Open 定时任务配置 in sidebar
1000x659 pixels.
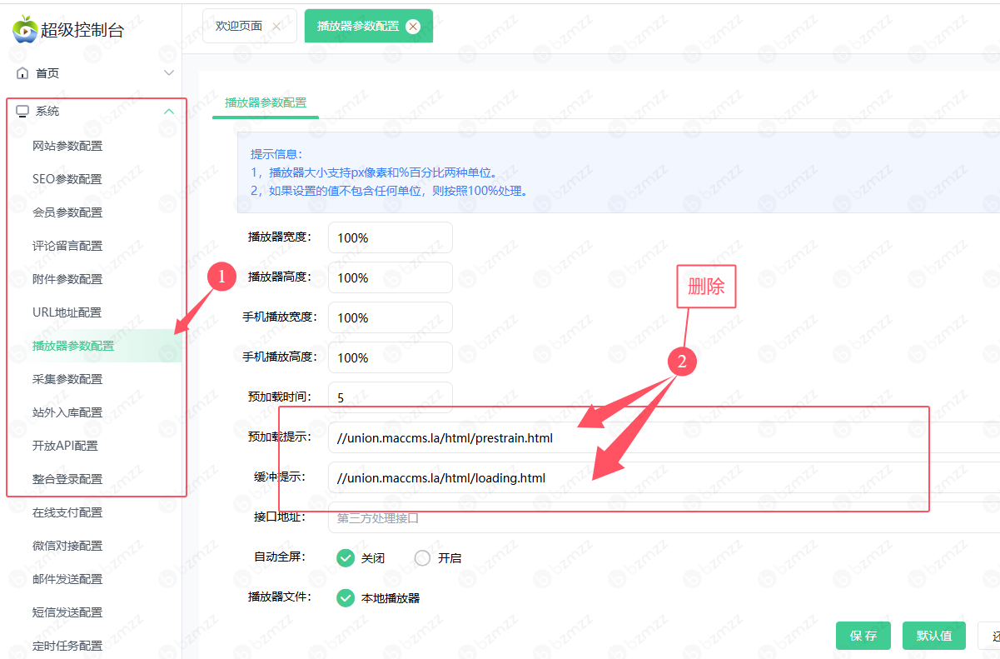pos(67,646)
